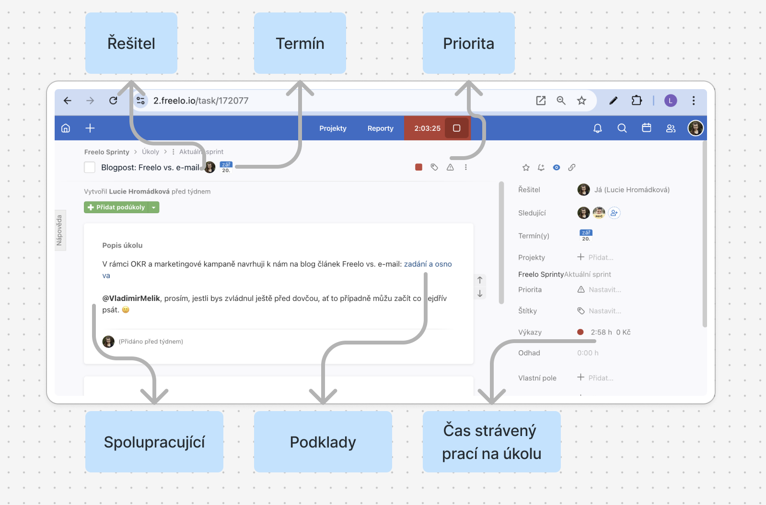Copy task link with the chain icon
766x505 pixels.
[572, 168]
